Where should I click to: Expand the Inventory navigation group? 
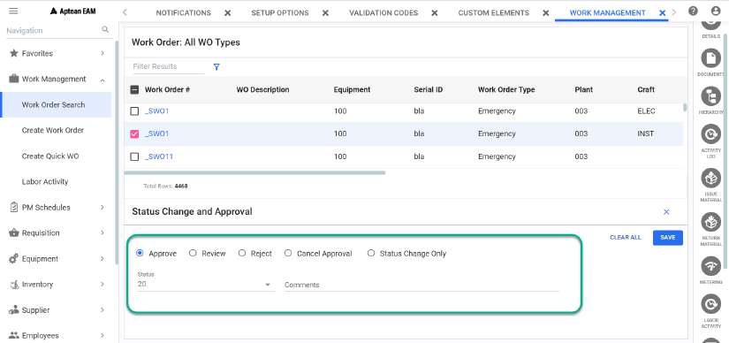click(58, 285)
